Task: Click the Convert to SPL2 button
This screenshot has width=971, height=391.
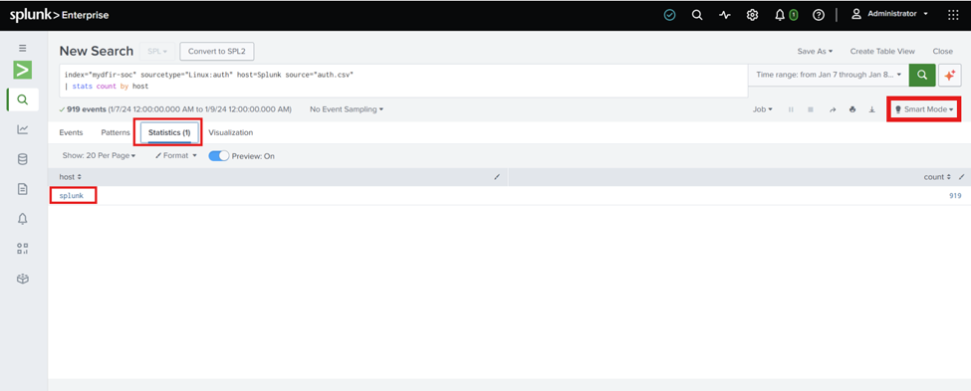Action: (217, 52)
